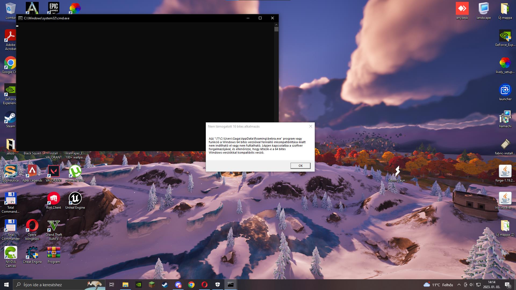Open Grand Theft Auto V shortcut
Image resolution: width=516 pixels, height=290 pixels.
point(53,226)
